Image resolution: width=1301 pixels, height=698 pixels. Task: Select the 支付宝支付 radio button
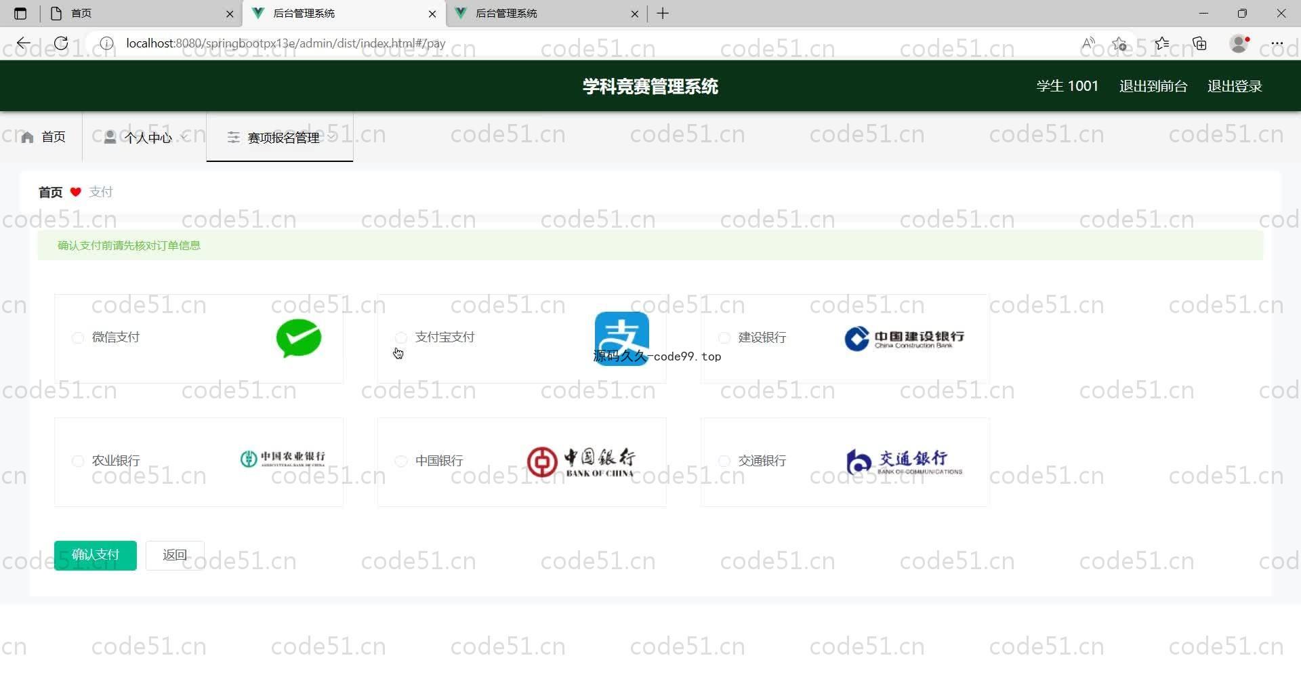[x=400, y=337]
